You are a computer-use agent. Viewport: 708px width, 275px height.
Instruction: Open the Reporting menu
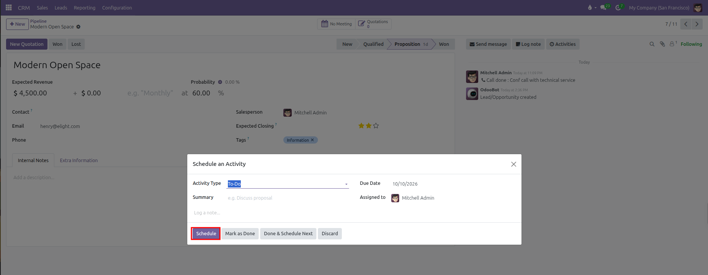pos(84,8)
